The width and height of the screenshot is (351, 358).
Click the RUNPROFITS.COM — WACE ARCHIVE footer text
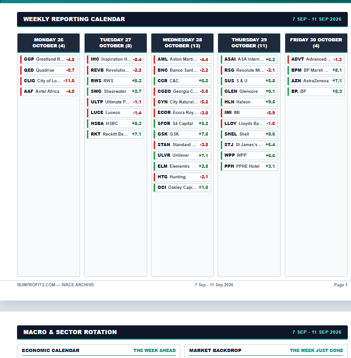click(x=56, y=285)
